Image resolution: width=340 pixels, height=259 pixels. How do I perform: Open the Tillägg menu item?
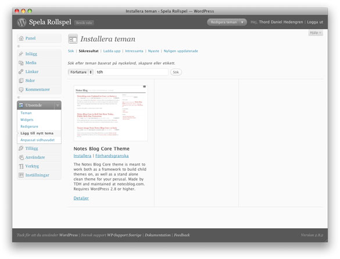pyautogui.click(x=31, y=148)
